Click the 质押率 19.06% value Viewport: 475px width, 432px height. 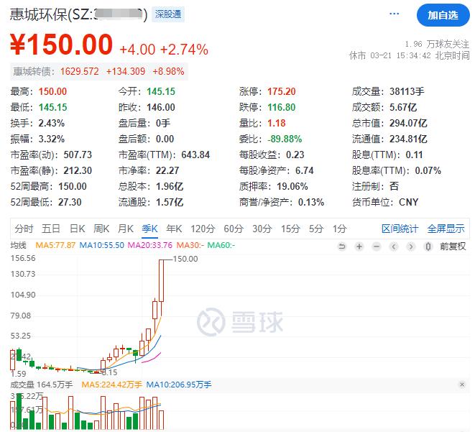[292, 186]
